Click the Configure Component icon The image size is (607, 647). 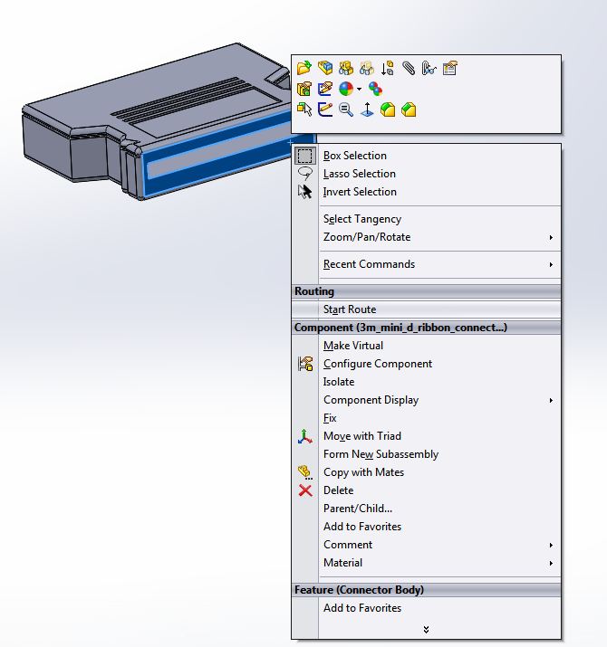pos(305,364)
